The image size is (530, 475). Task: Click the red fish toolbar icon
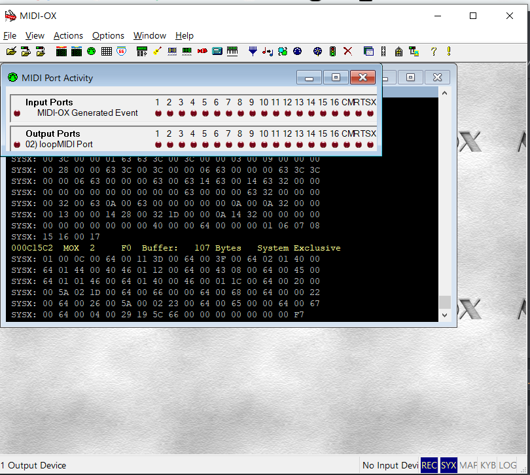point(202,52)
